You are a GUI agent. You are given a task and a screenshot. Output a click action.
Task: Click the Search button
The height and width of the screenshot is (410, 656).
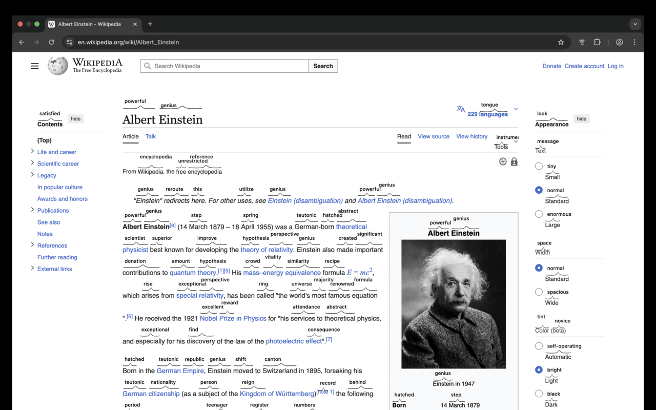coord(323,66)
